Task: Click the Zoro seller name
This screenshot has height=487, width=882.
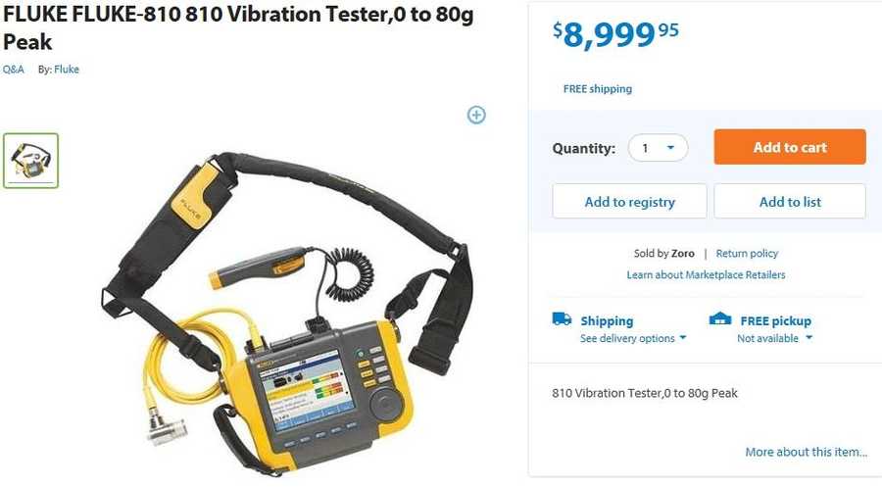Action: 683,254
